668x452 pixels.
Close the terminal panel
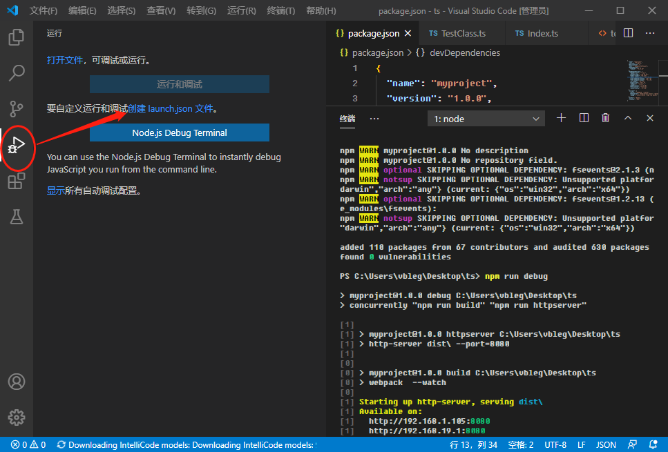click(x=649, y=118)
